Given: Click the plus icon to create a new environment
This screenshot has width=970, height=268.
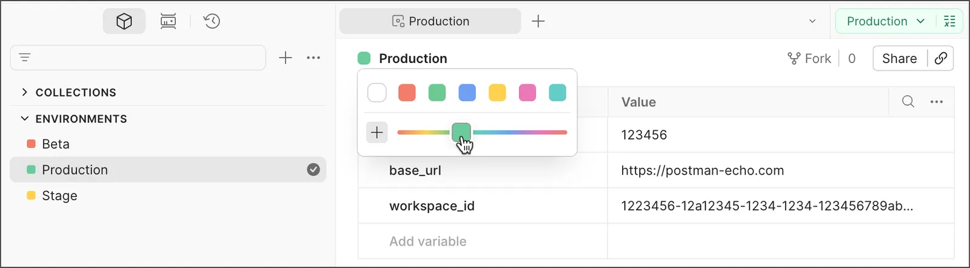Looking at the screenshot, I should click(286, 58).
